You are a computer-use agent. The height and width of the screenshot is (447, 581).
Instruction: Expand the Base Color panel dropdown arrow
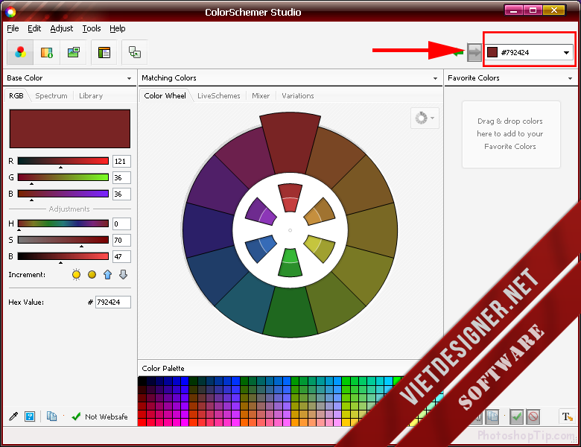pos(129,78)
